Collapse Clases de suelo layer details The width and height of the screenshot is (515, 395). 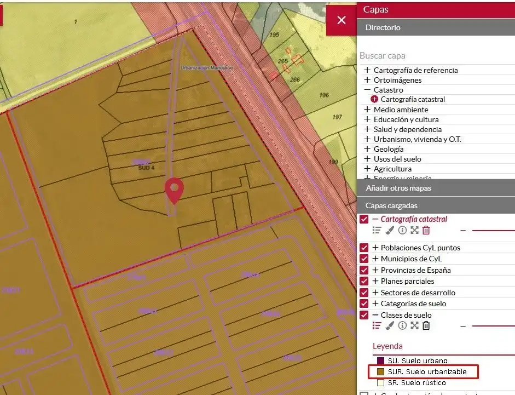point(375,315)
